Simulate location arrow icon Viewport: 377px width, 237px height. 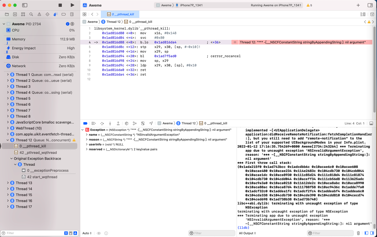click(x=151, y=123)
